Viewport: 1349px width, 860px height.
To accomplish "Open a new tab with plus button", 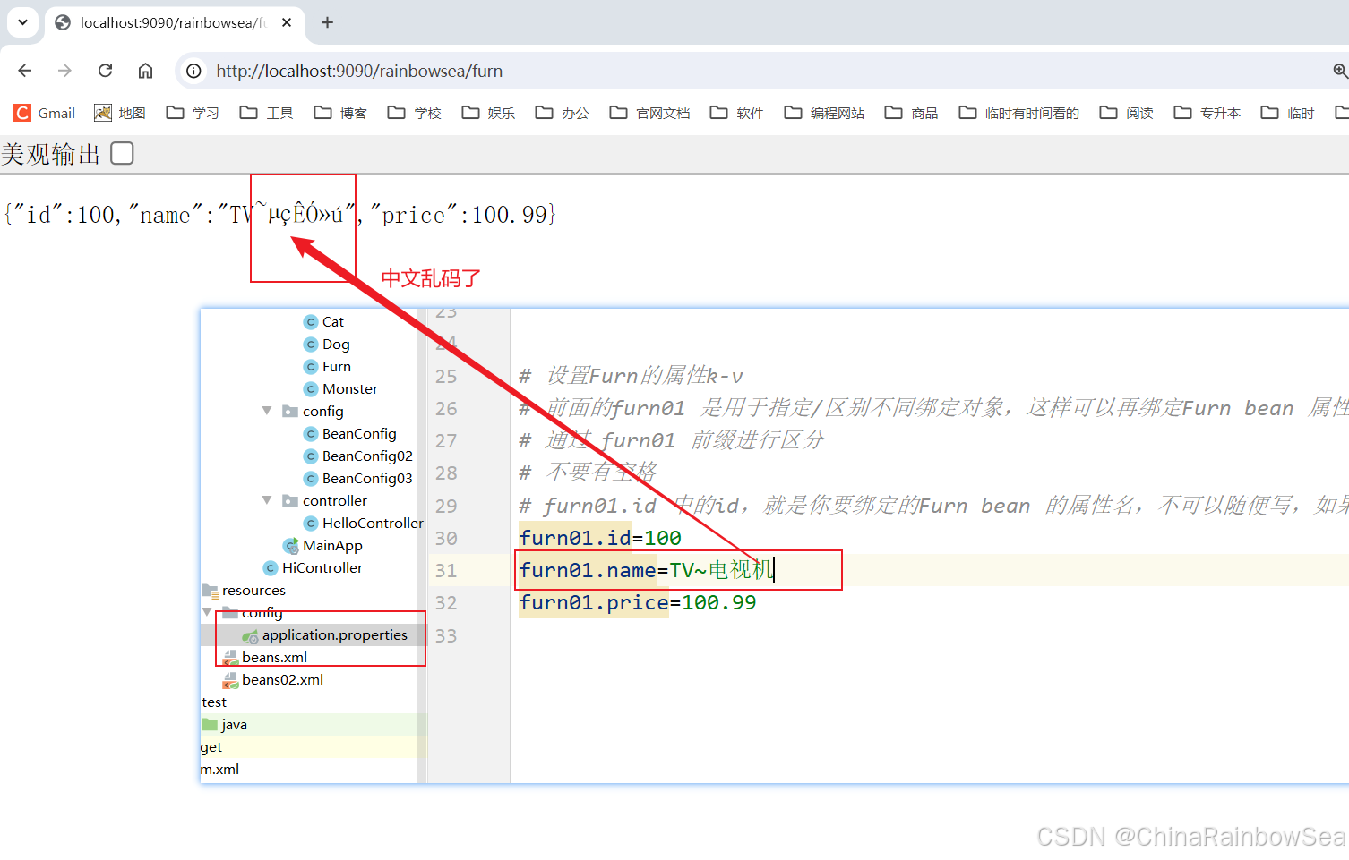I will pyautogui.click(x=327, y=22).
